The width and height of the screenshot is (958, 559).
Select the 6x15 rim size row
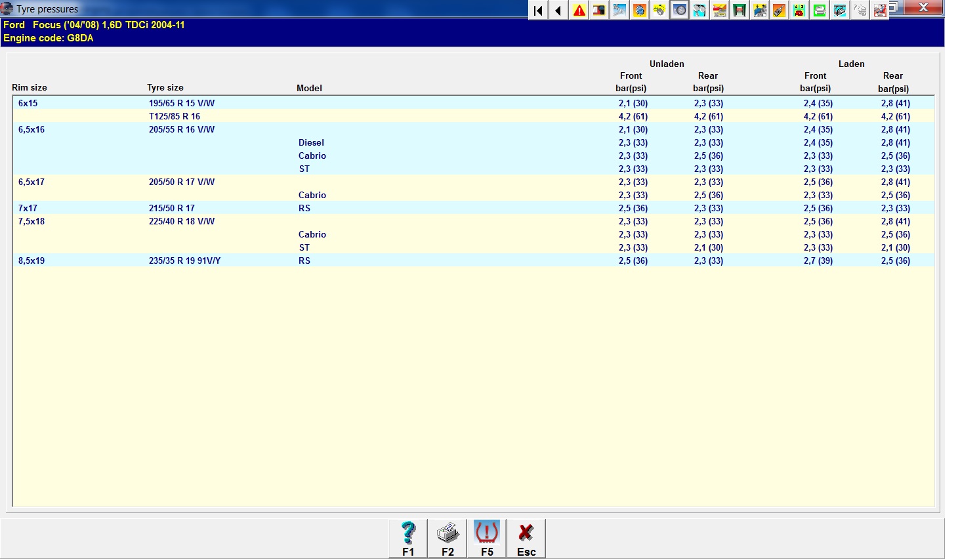(28, 103)
